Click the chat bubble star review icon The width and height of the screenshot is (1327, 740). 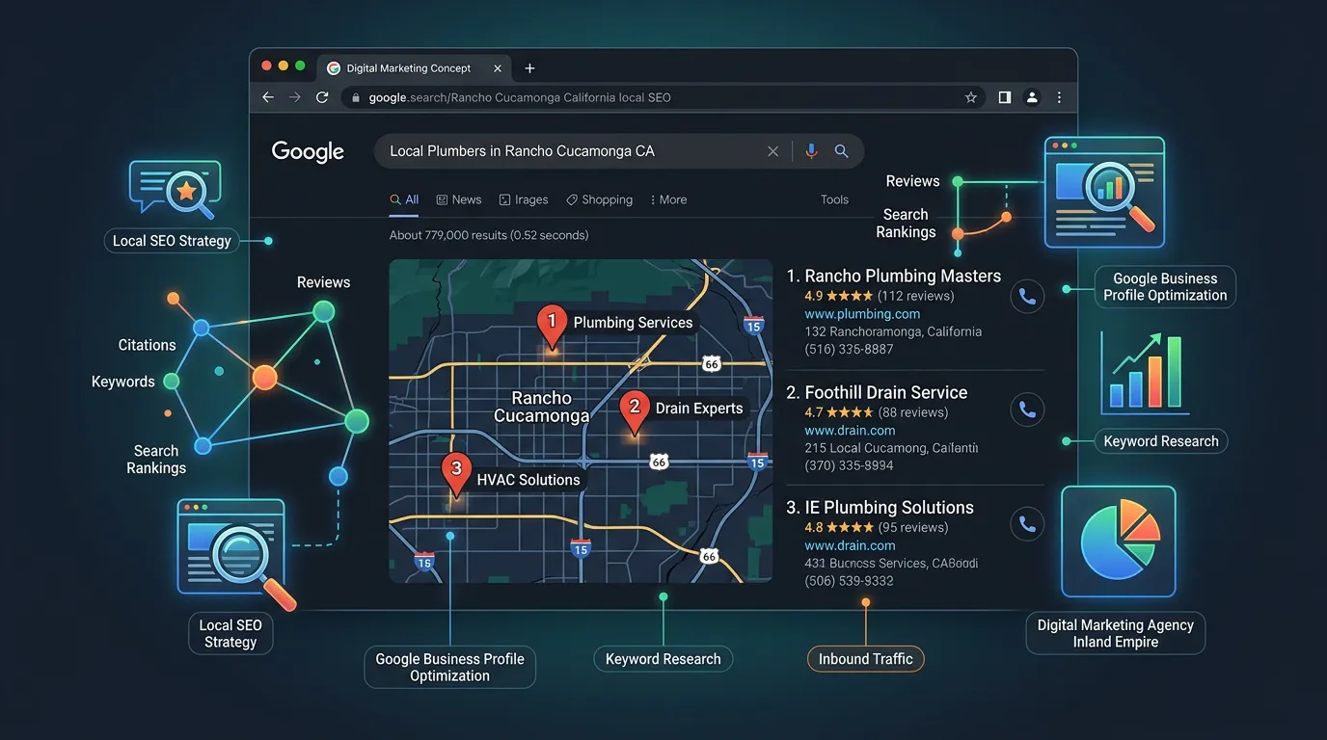[x=175, y=189]
